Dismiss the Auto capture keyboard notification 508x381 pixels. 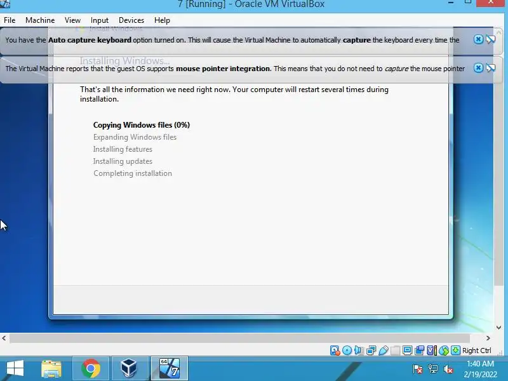point(478,39)
